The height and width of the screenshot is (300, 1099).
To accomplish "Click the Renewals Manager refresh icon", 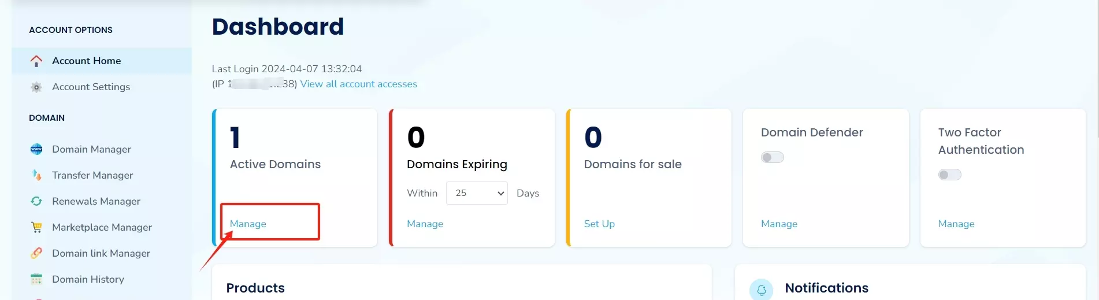I will 36,201.
